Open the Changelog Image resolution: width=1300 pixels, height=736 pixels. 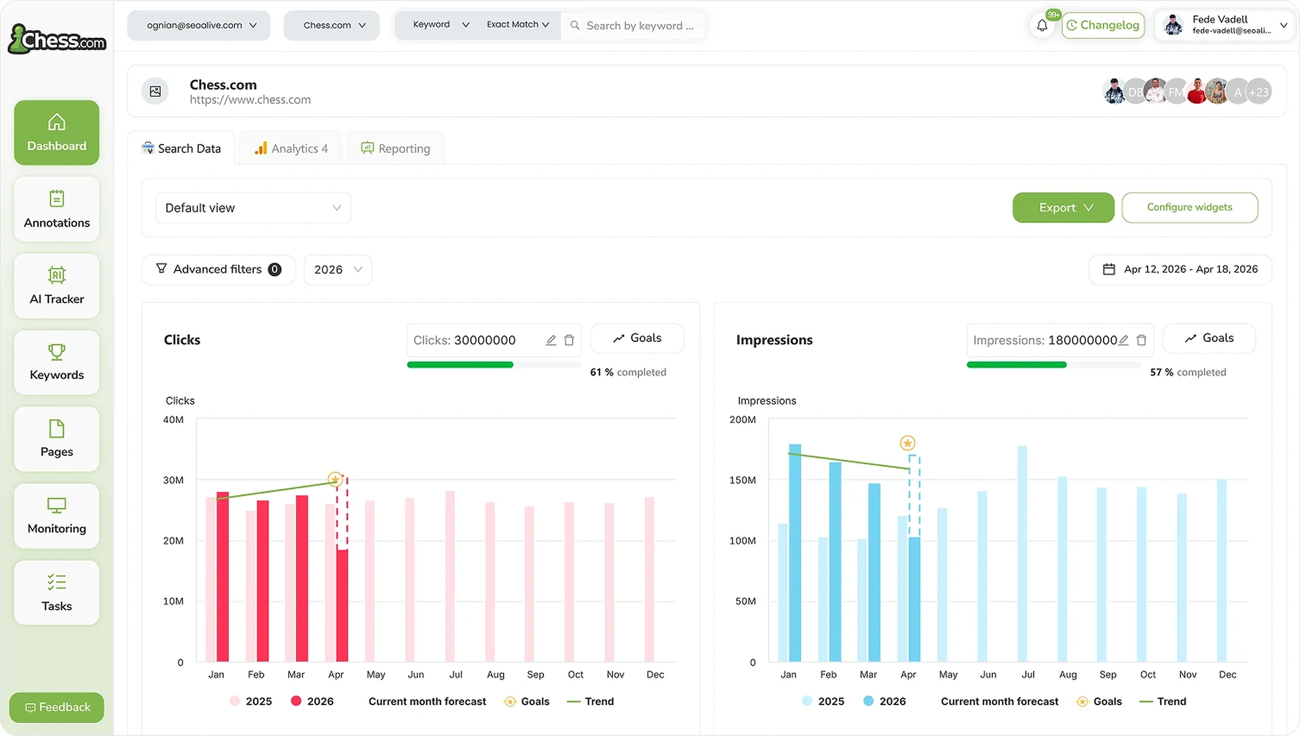click(1103, 25)
